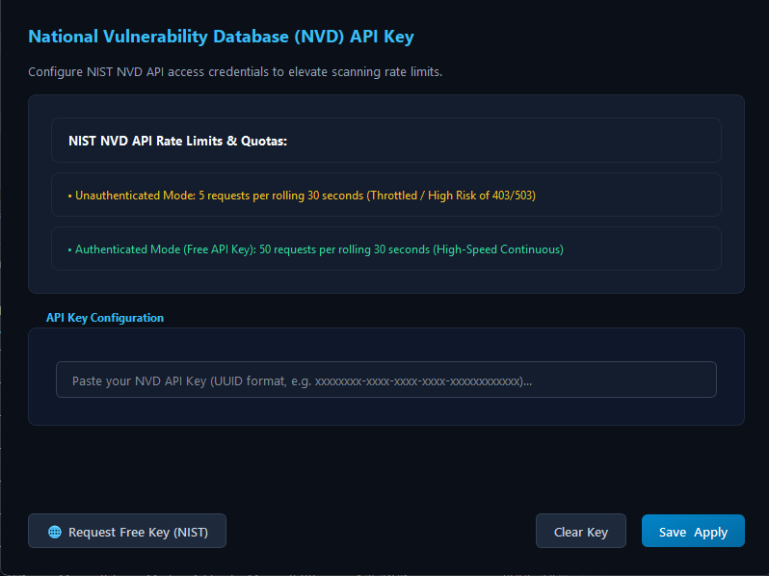Click the NIST NVD API Rate Limits heading

[177, 142]
